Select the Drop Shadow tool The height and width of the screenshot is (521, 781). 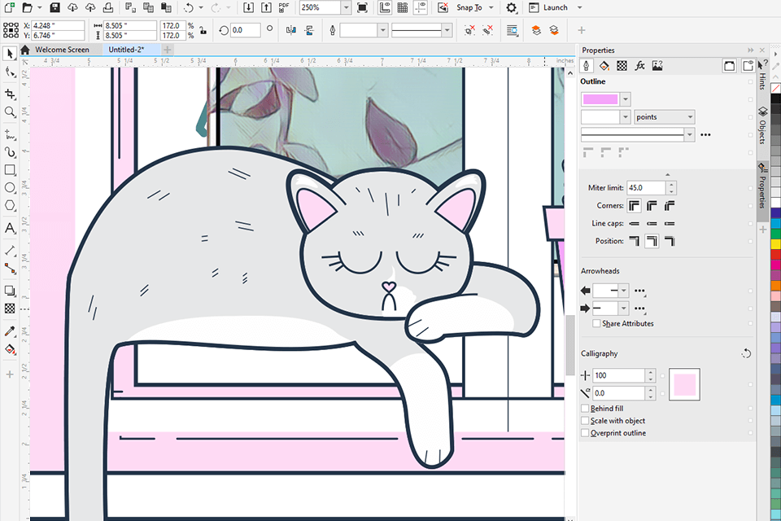(x=10, y=291)
